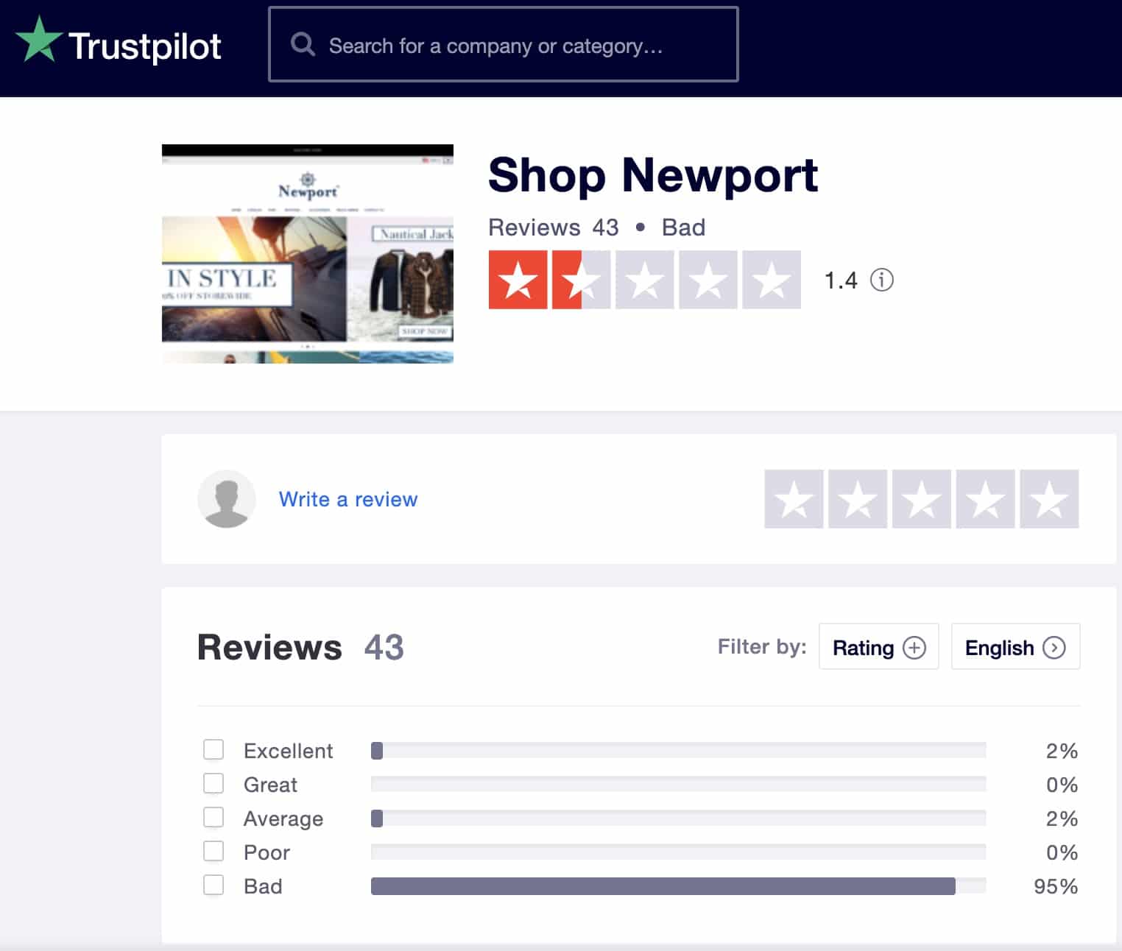Click the Trustpilot wordmark text
Screen dimensions: 1122x951
pyautogui.click(x=144, y=46)
